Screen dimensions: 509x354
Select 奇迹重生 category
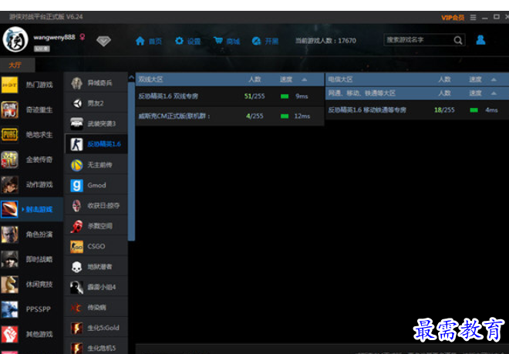click(32, 110)
